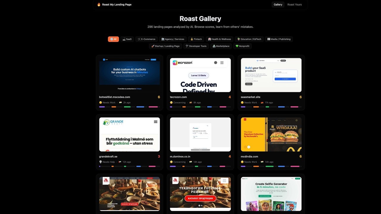The width and height of the screenshot is (381, 214).
Task: Click the m.dominos.co.in title
Action: point(180,157)
